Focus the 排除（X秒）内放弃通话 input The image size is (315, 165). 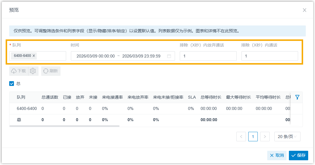pyautogui.click(x=208, y=56)
